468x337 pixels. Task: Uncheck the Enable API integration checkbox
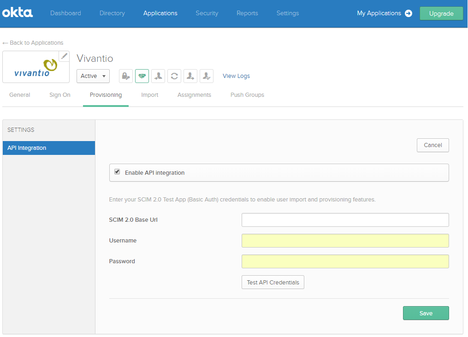coord(117,172)
